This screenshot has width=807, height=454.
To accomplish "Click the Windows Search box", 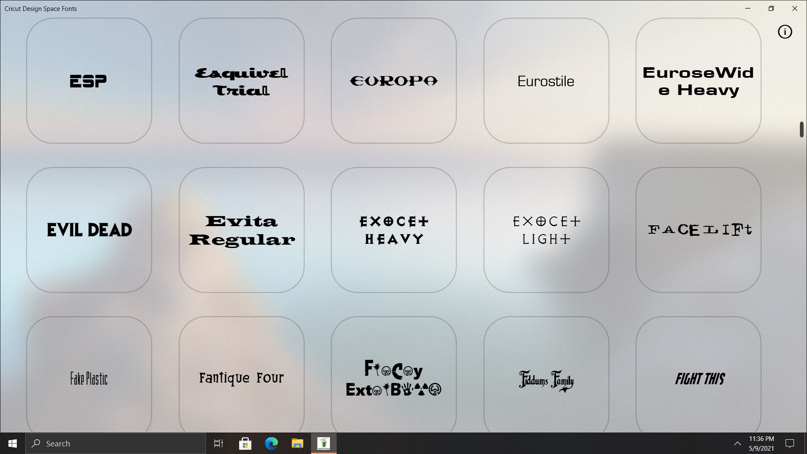I will [116, 443].
